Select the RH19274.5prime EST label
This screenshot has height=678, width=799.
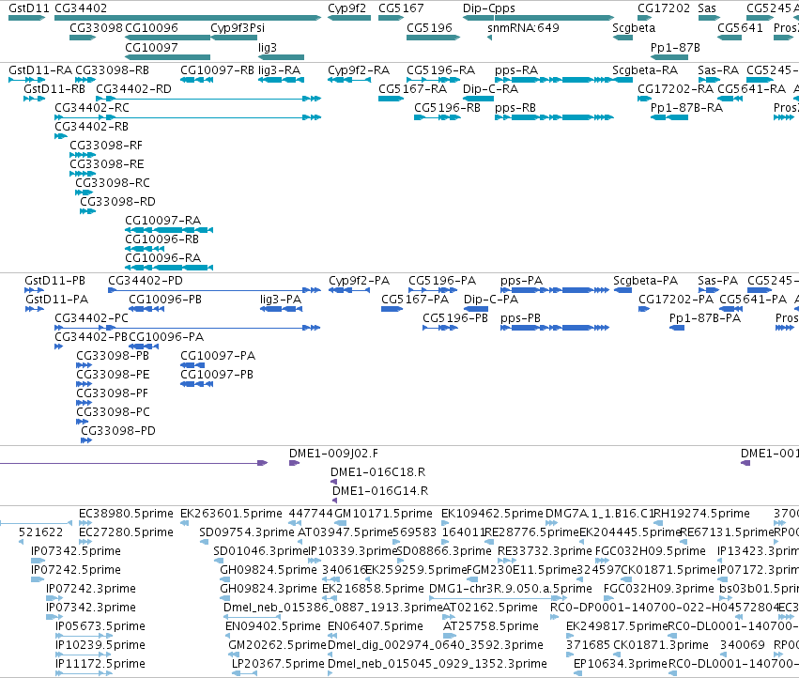pyautogui.click(x=701, y=514)
